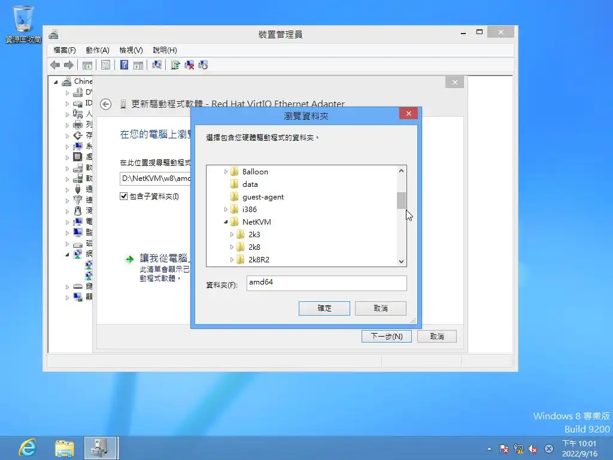The image size is (613, 460).
Task: Uncheck the 包含子資料夾 checkbox
Action: pyautogui.click(x=123, y=196)
